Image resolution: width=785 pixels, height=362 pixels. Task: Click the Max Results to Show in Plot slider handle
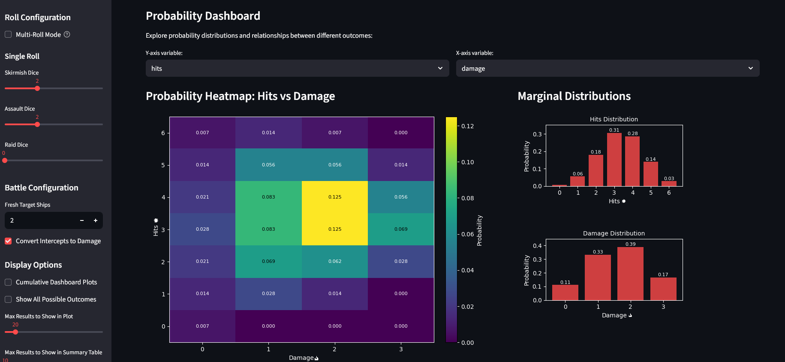click(15, 332)
